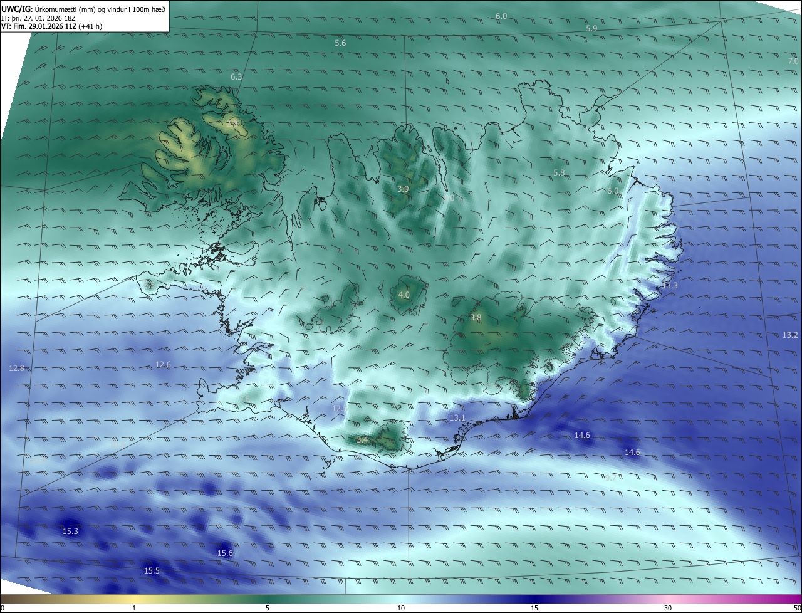
Task: Pick the dark blue section of the color scale
Action: pyautogui.click(x=536, y=599)
